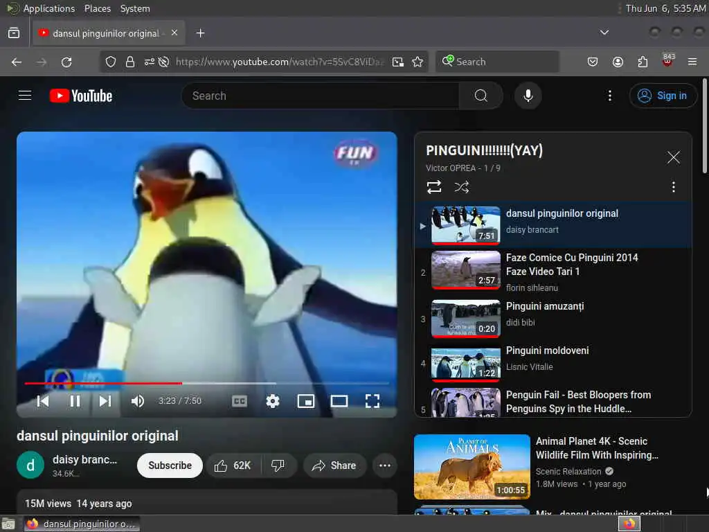709x532 pixels.
Task: Skip to the next video
Action: [x=105, y=401]
